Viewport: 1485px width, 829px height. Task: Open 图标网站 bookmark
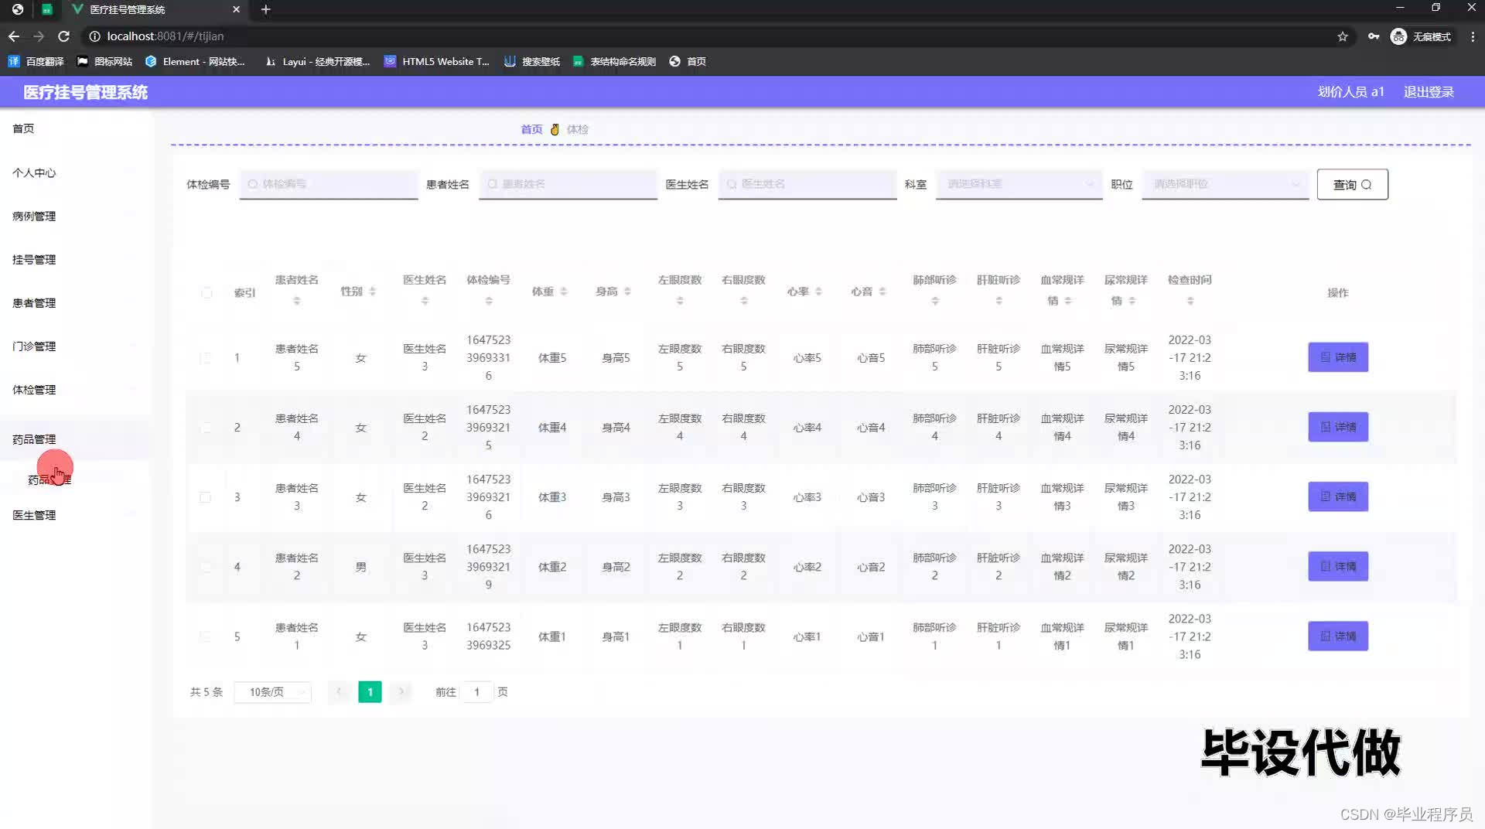point(104,61)
